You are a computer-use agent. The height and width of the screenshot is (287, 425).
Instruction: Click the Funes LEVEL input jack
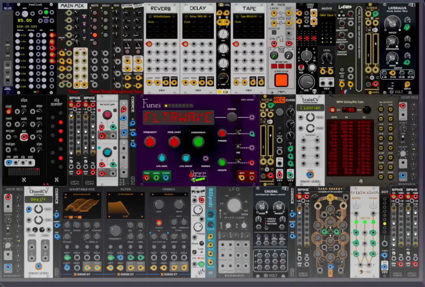[156, 178]
